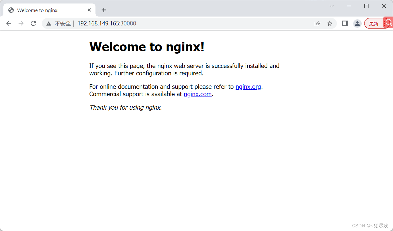This screenshot has height=231, width=393.
Task: Minimize the browser window
Action: pyautogui.click(x=349, y=6)
